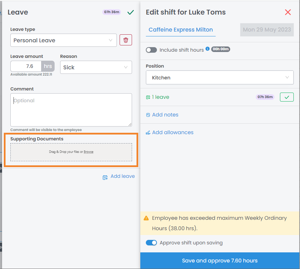Click the Browse link in Supporting Documents
This screenshot has height=269, width=300.
(88, 152)
